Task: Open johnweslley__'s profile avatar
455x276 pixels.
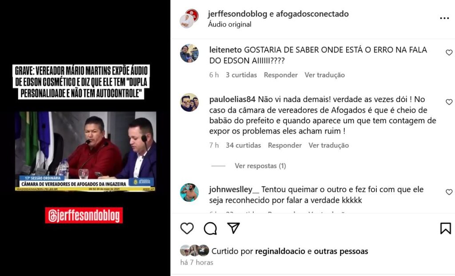Action: [189, 192]
